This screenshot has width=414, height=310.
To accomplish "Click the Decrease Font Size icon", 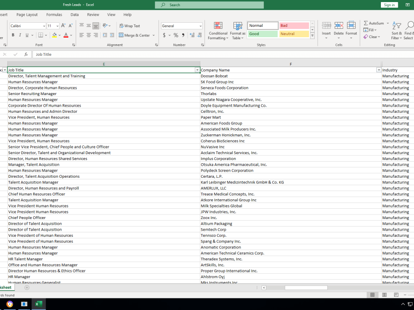I will click(70, 26).
